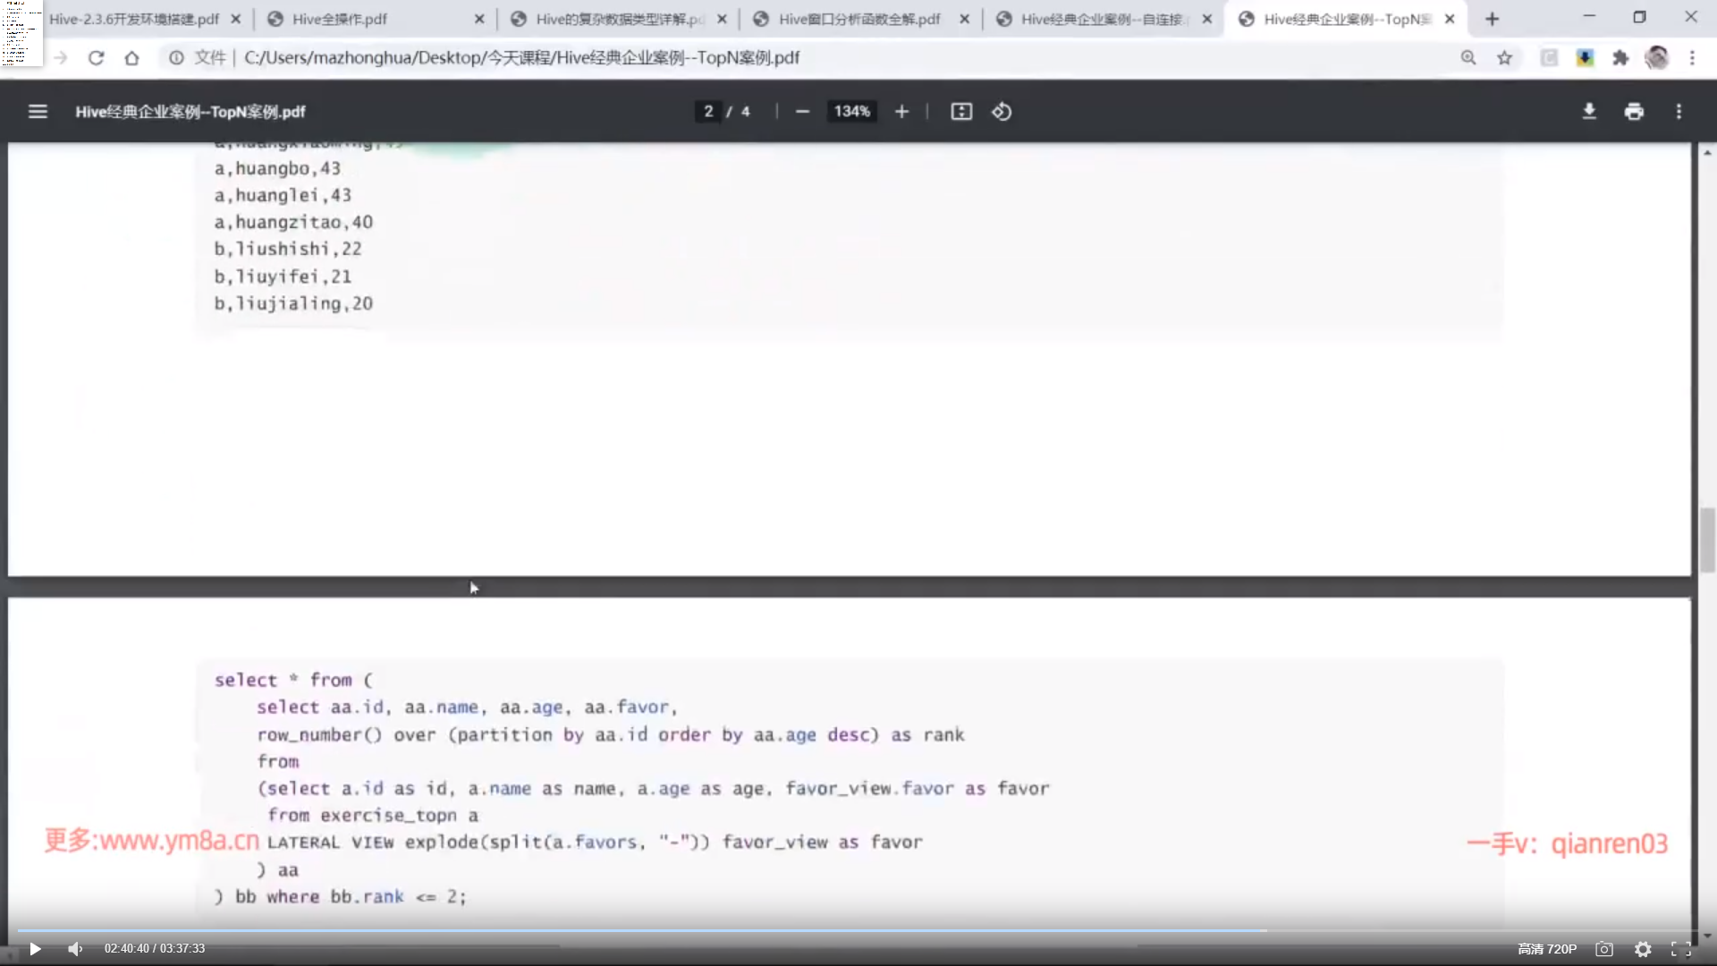Open the browser extensions puzzle icon
Image resolution: width=1717 pixels, height=966 pixels.
1620,58
